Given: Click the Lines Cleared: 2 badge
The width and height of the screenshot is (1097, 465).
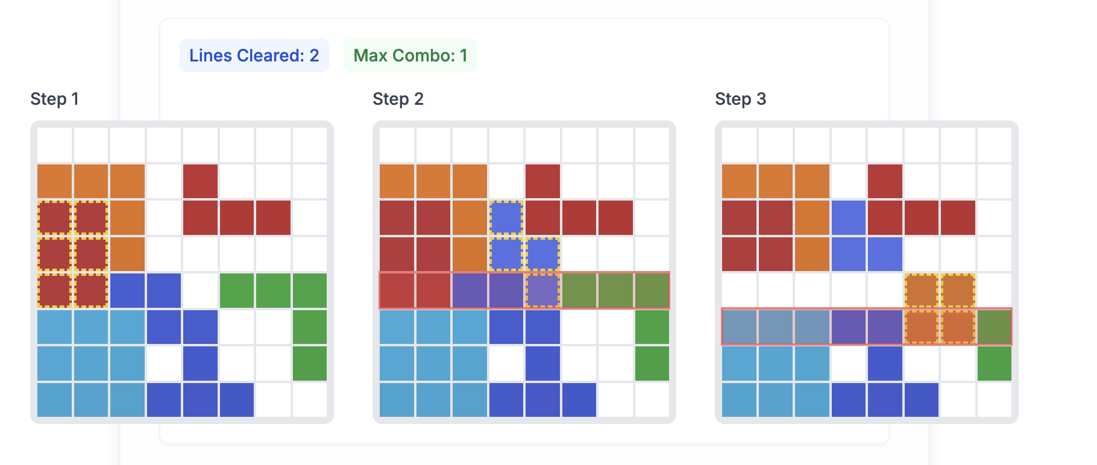Looking at the screenshot, I should [254, 55].
